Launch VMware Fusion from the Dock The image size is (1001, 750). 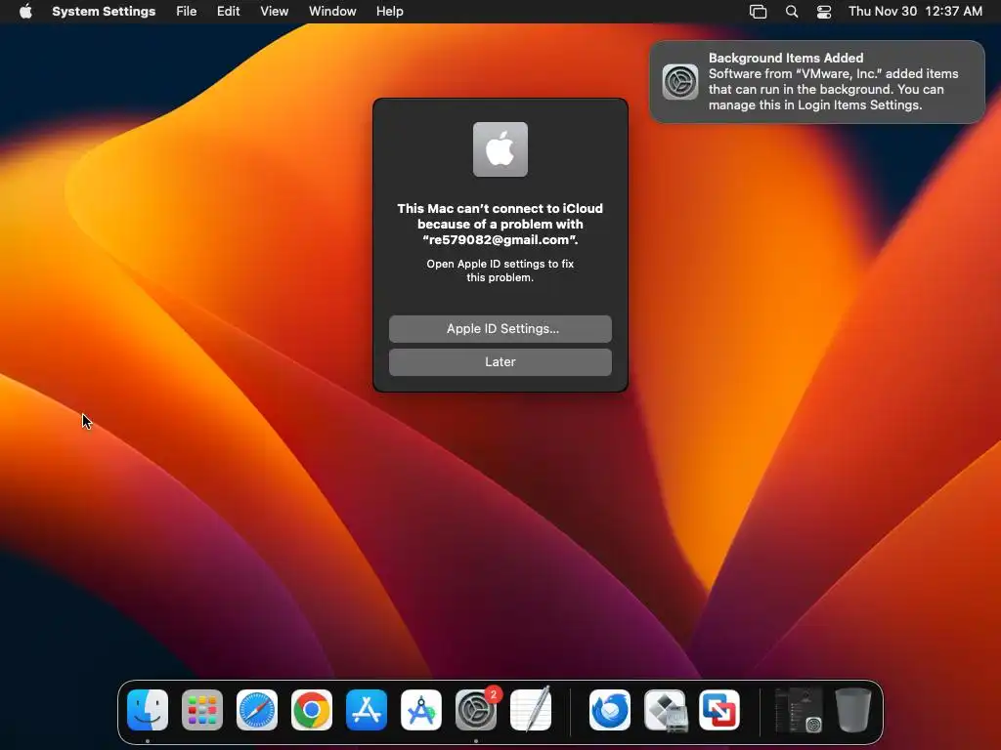coord(719,710)
